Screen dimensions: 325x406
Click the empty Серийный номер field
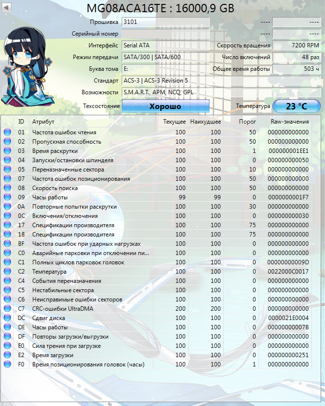pos(166,34)
